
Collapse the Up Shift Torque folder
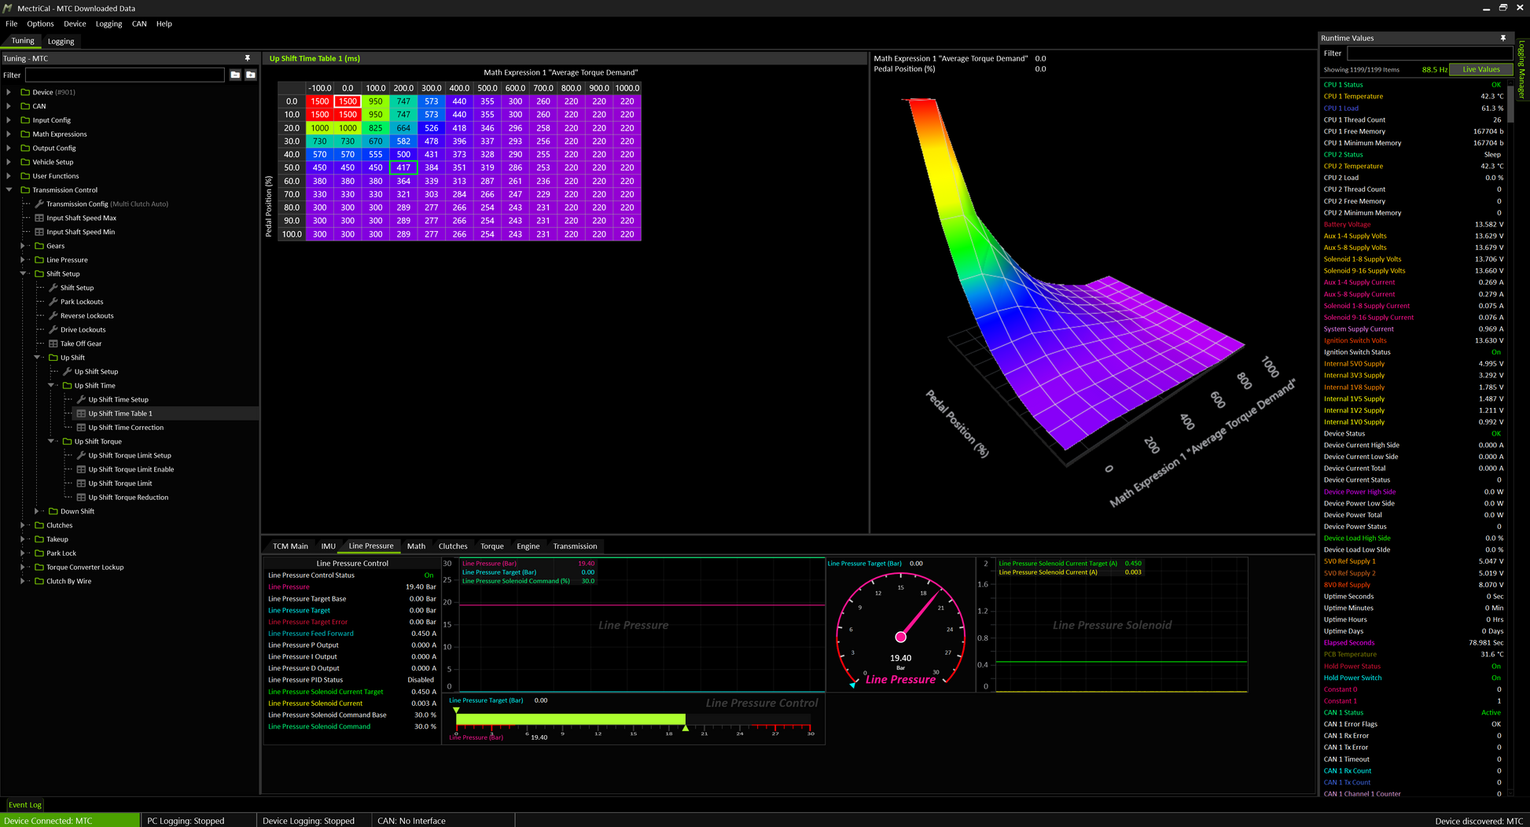(51, 442)
